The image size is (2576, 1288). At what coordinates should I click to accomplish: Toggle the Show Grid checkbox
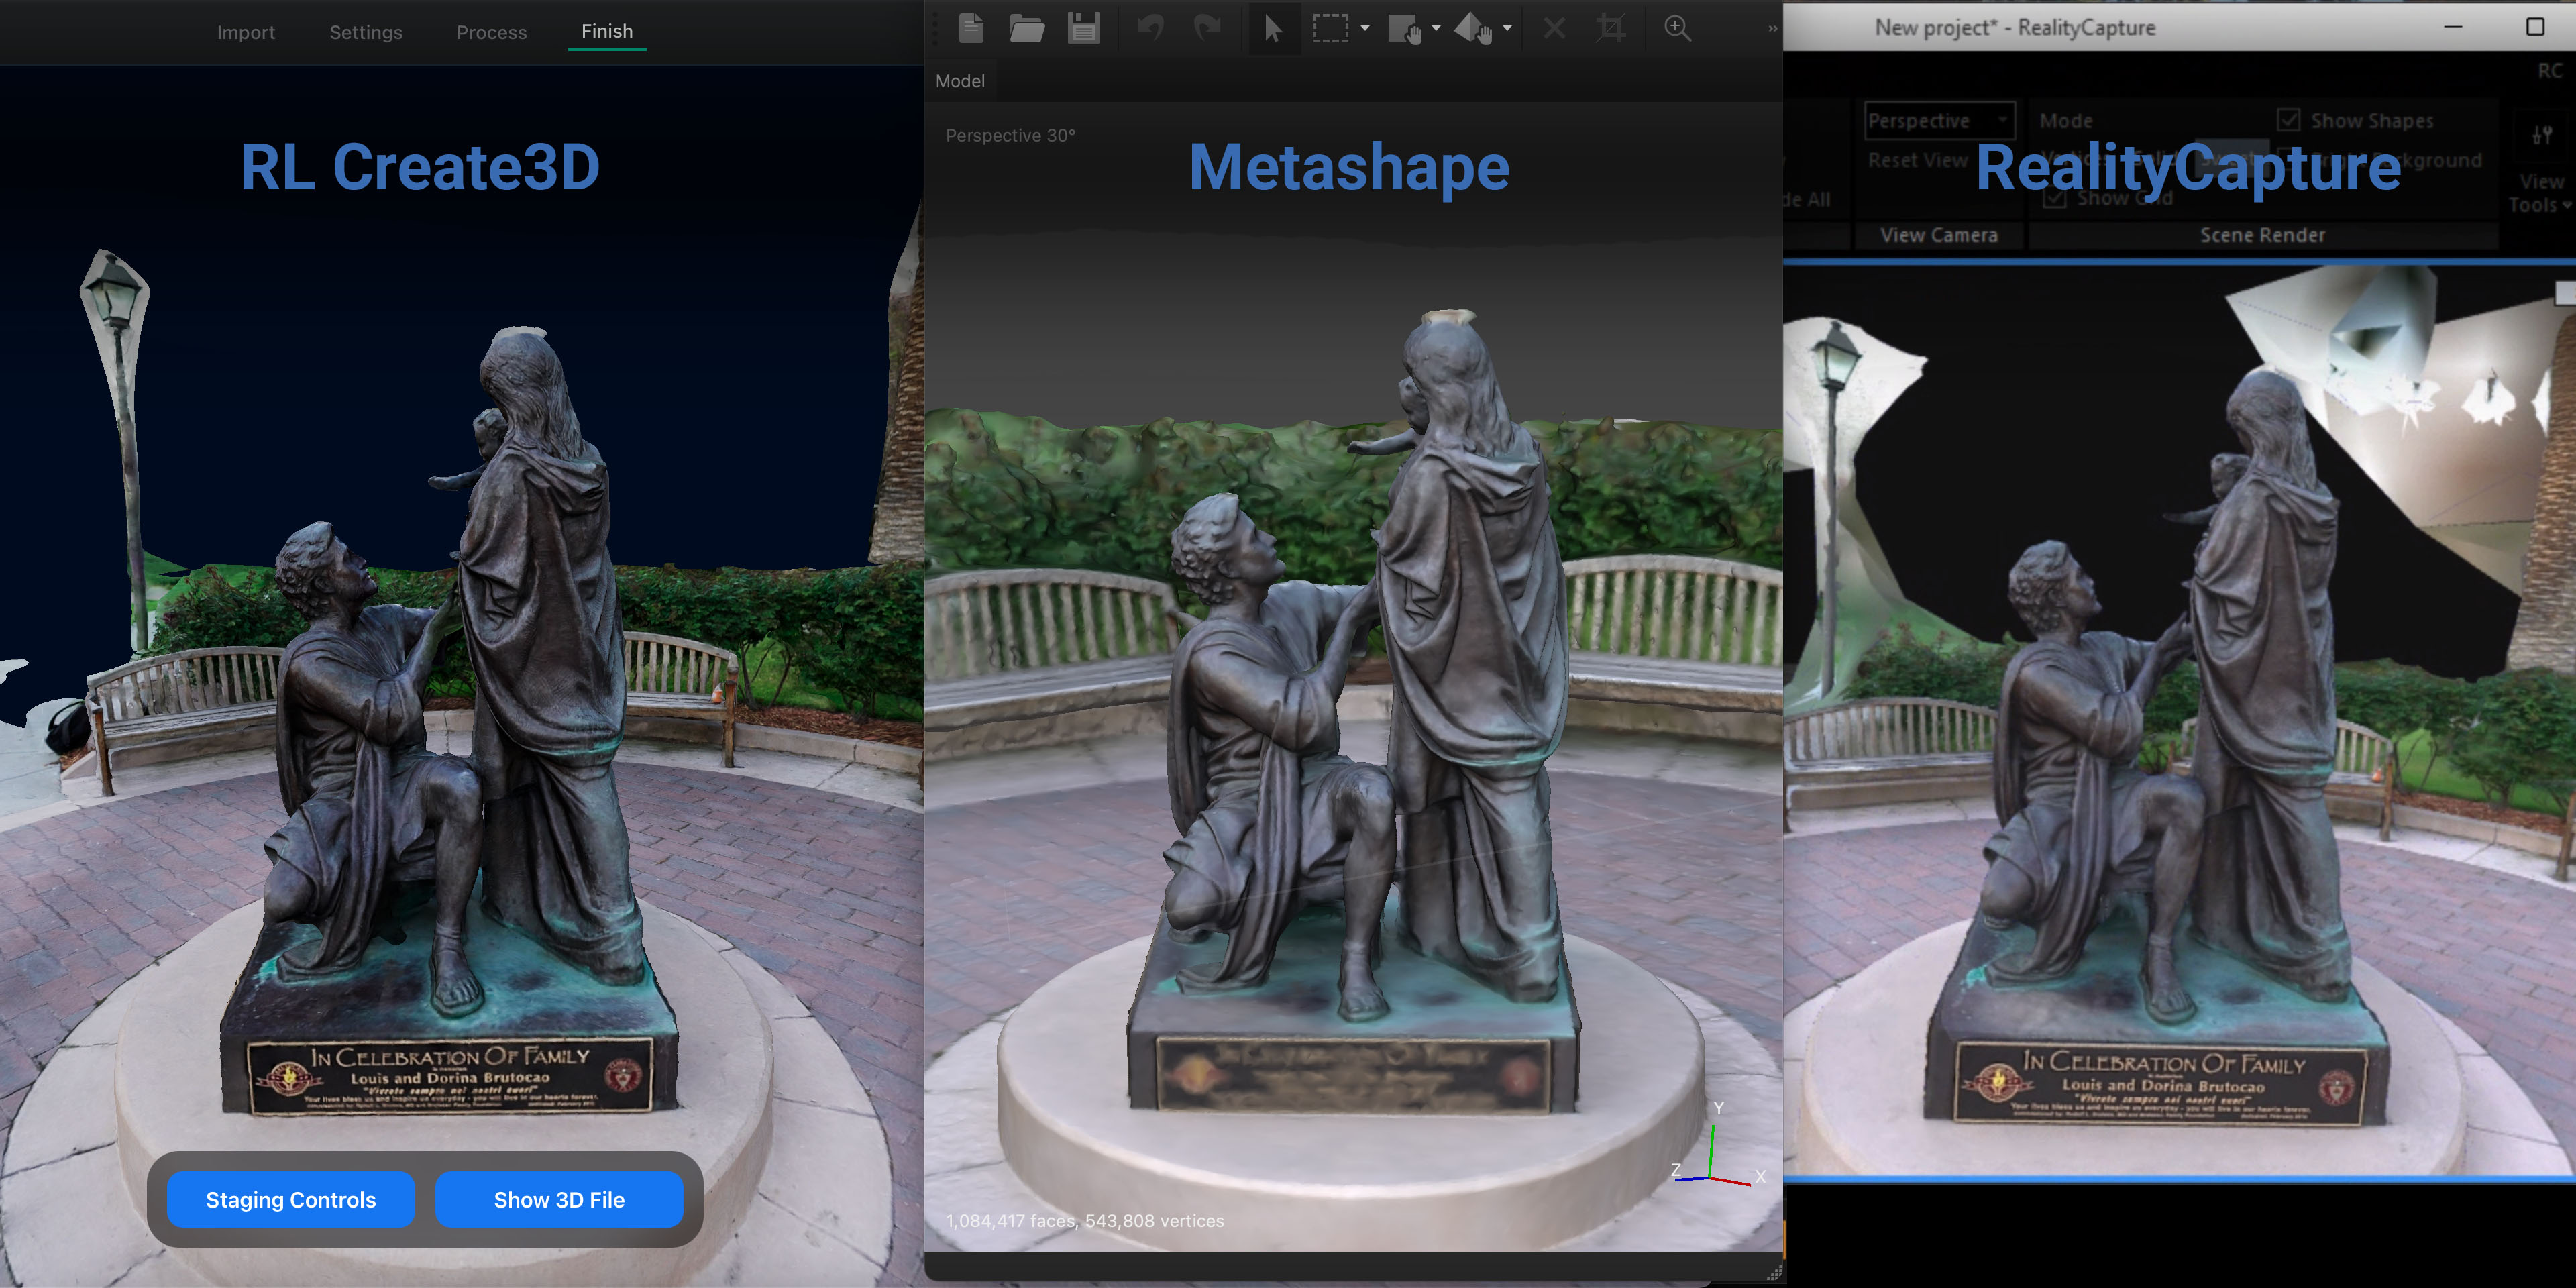click(2055, 198)
